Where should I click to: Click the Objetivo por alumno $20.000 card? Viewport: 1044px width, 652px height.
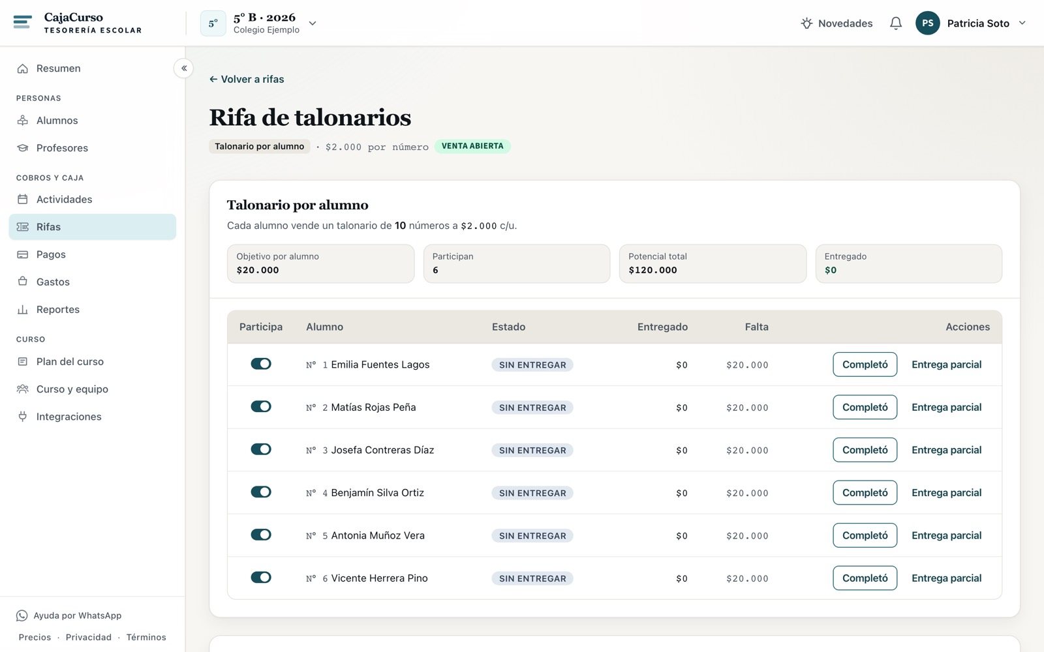320,263
